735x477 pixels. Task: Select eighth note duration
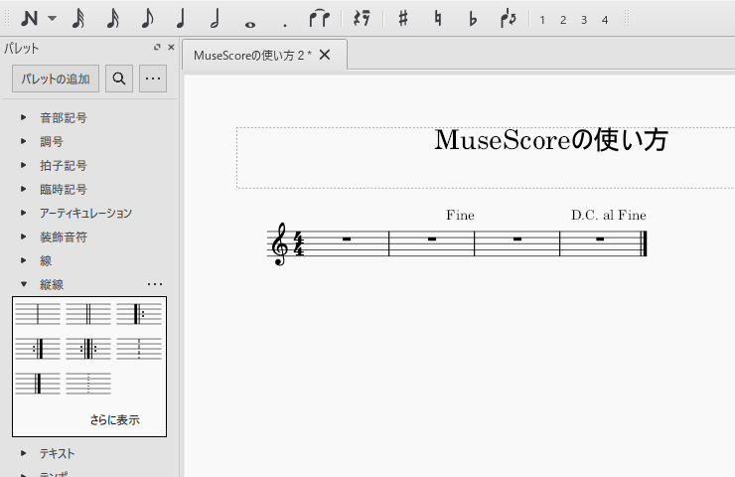tap(147, 19)
